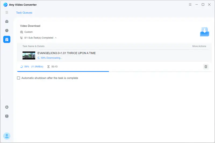Click the 'Custom' label
This screenshot has width=215, height=143.
[x=28, y=32]
